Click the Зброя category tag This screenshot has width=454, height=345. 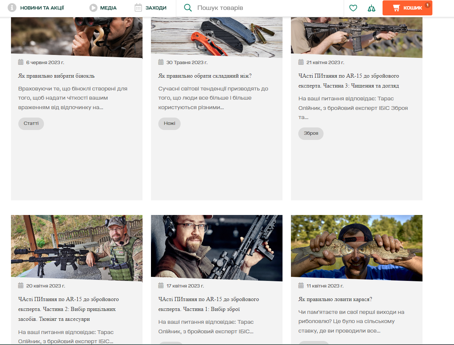coord(311,134)
